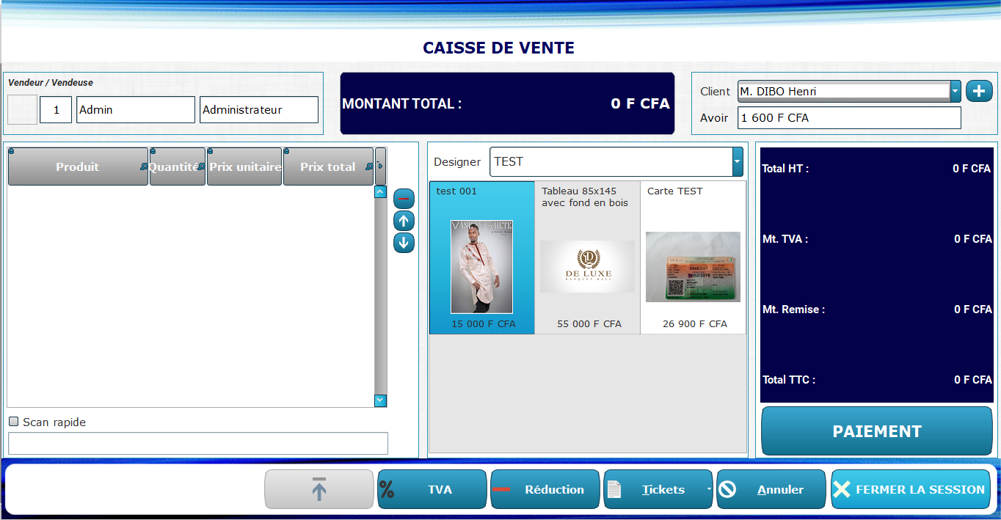1001x520 pixels.
Task: Click the plus icon to add client
Action: [x=979, y=91]
